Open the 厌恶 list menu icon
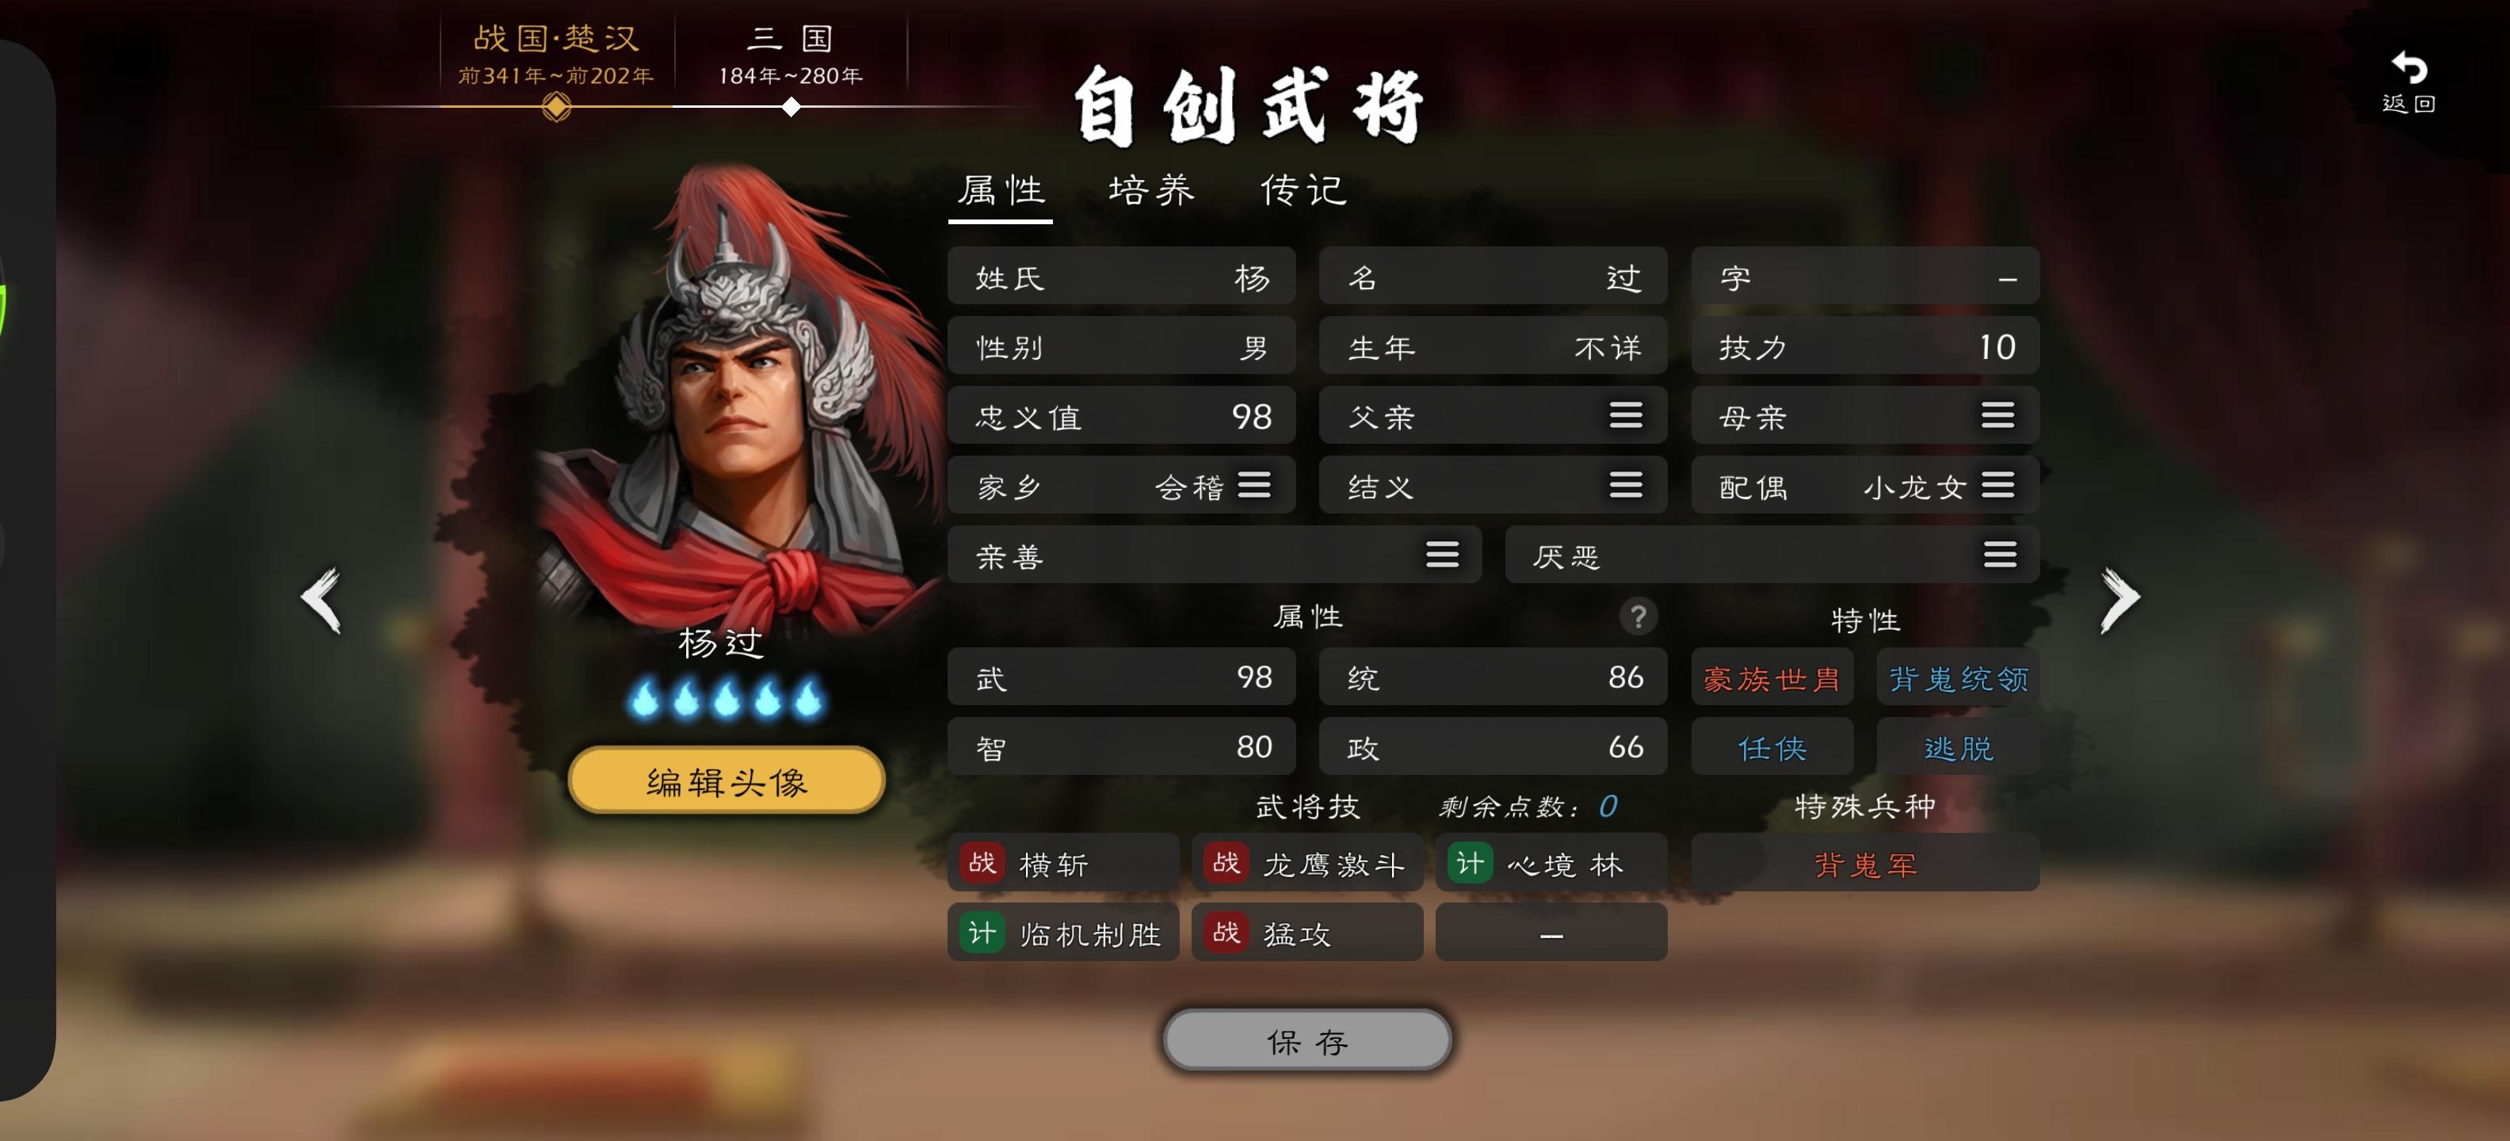Viewport: 2510px width, 1141px height. pos(2000,555)
